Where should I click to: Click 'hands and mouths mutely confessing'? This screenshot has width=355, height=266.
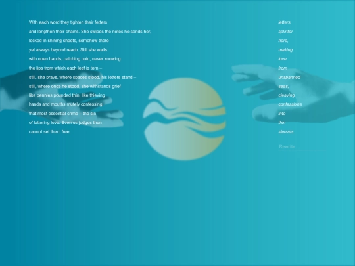click(x=66, y=104)
